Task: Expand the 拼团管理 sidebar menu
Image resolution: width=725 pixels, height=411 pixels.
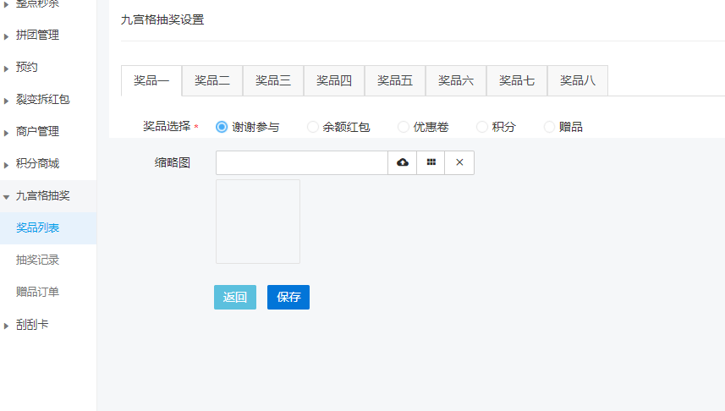Action: (x=48, y=36)
